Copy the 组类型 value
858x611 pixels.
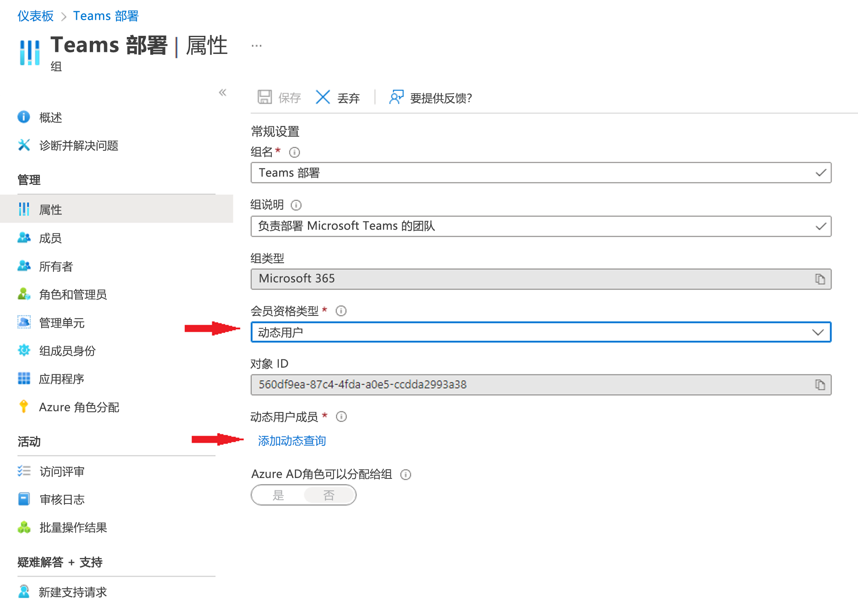(820, 279)
